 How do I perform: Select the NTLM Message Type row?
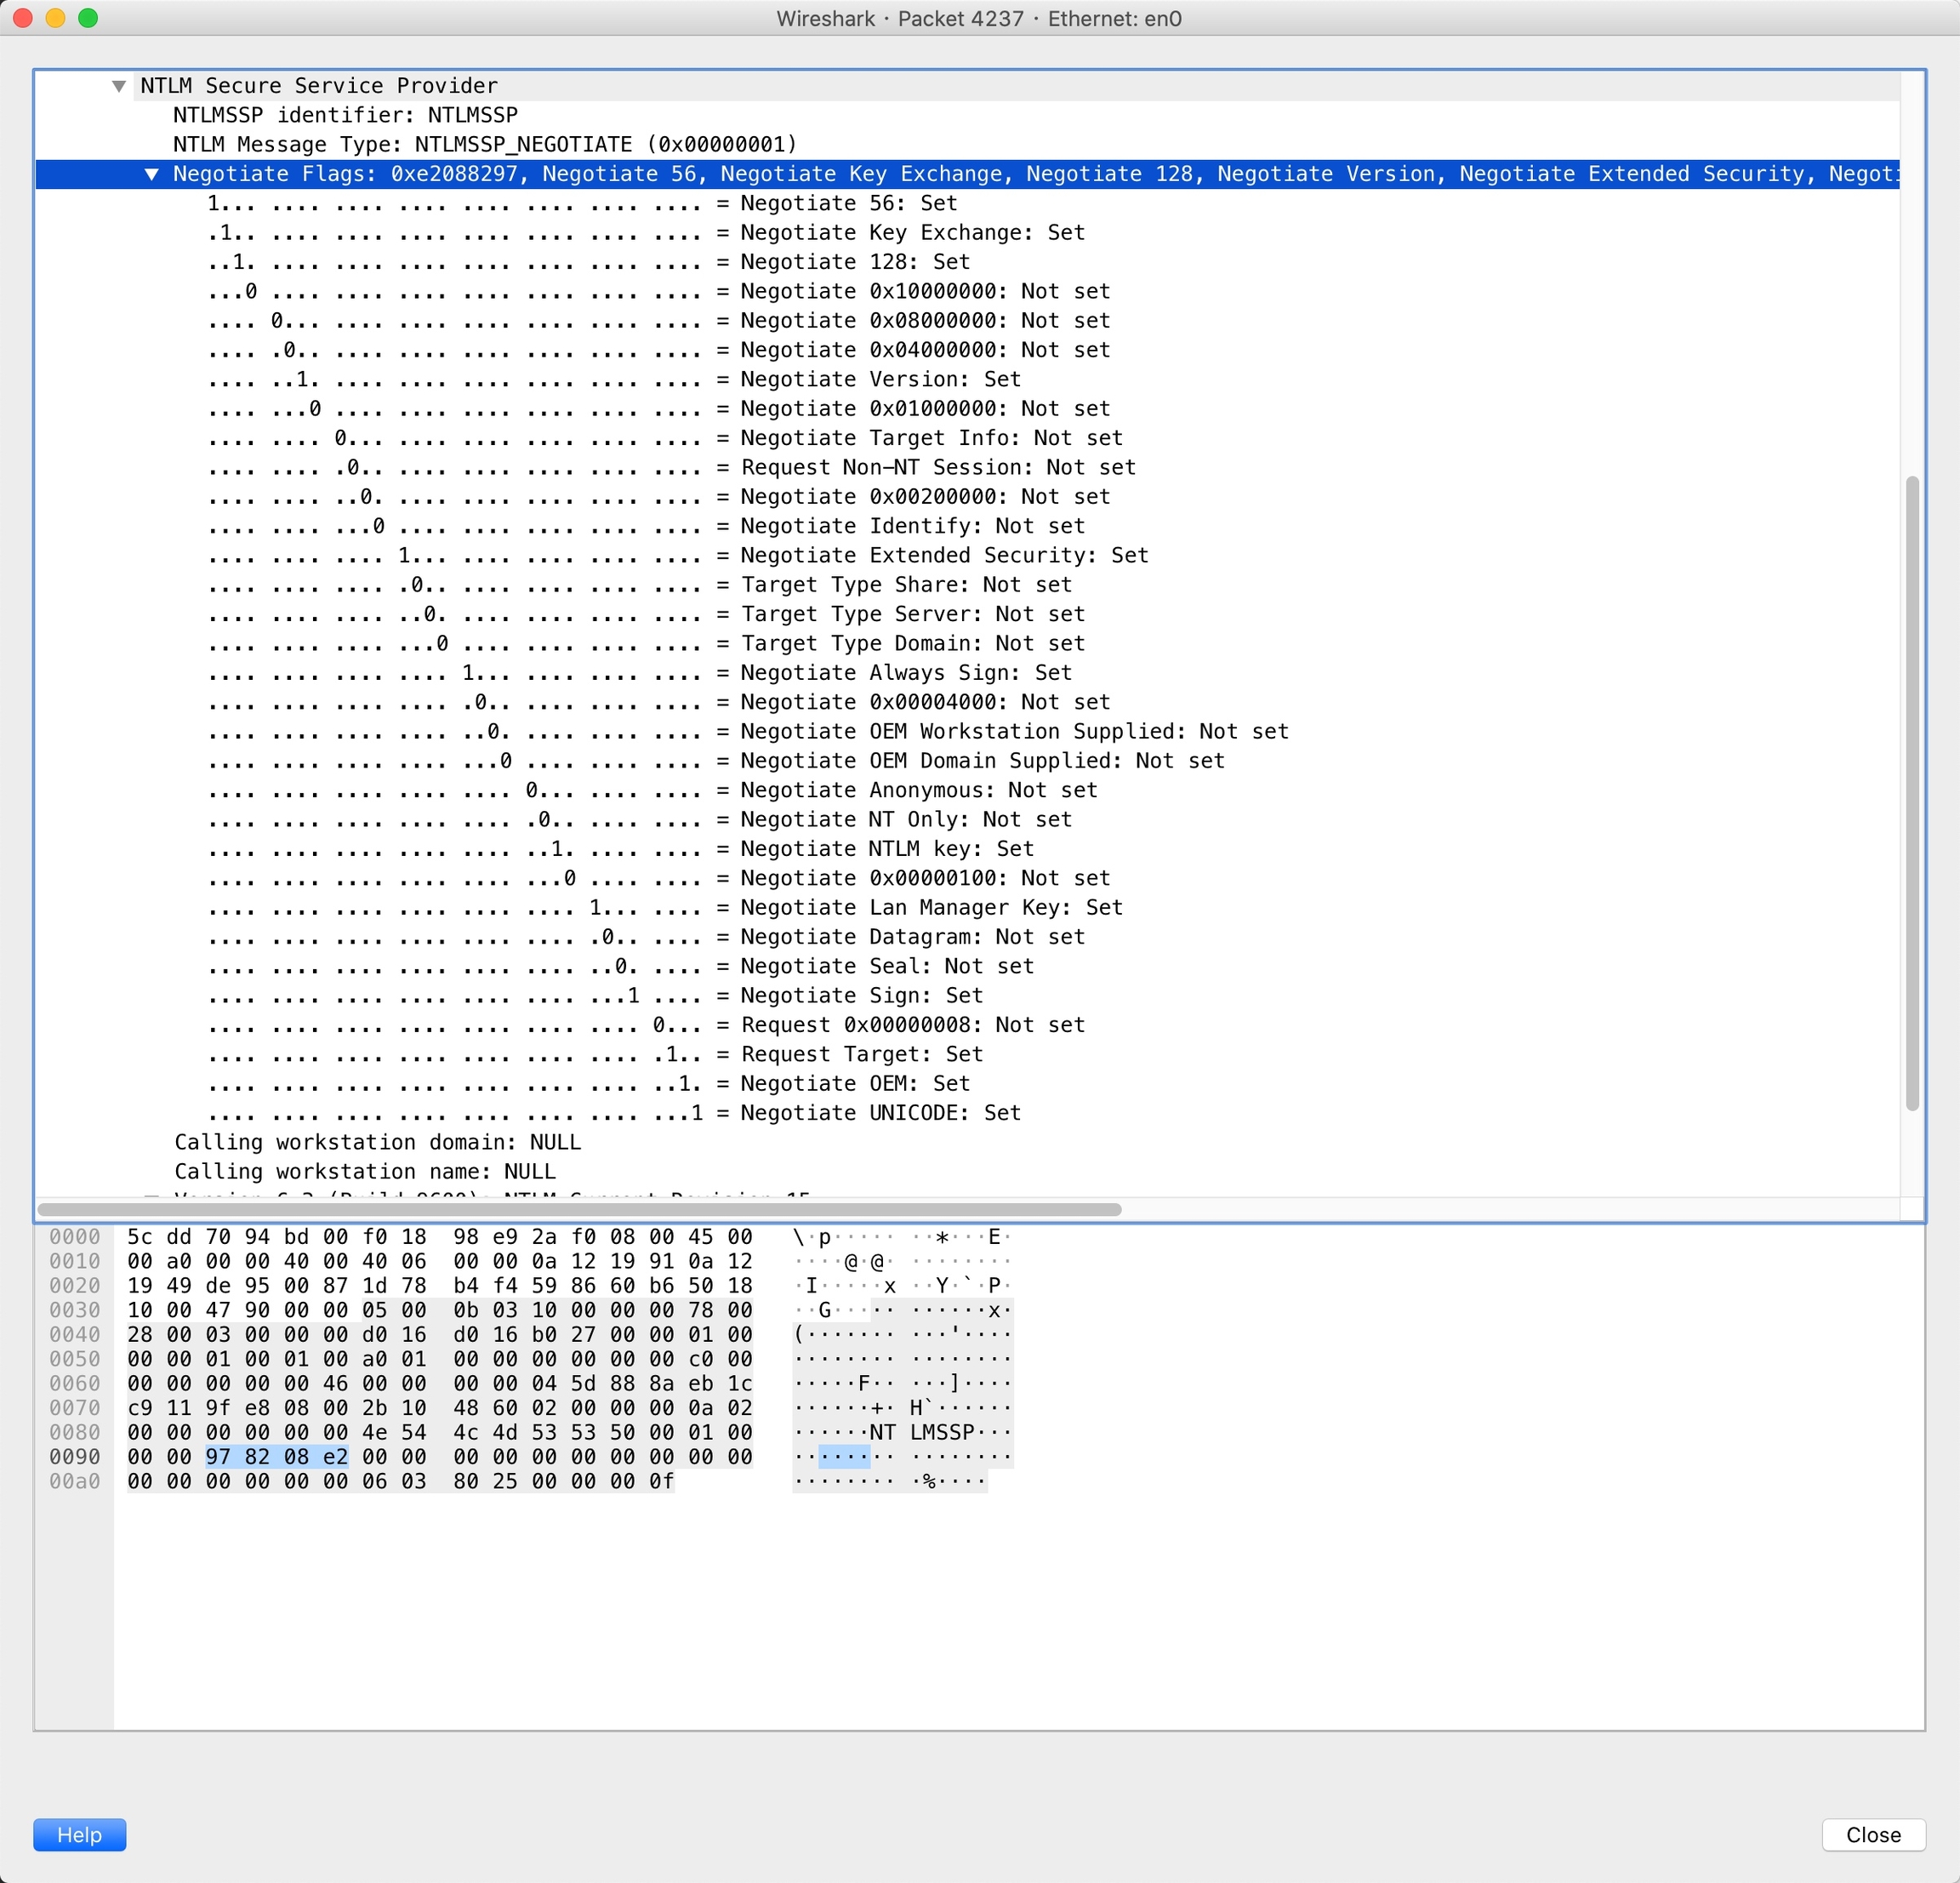(x=484, y=144)
